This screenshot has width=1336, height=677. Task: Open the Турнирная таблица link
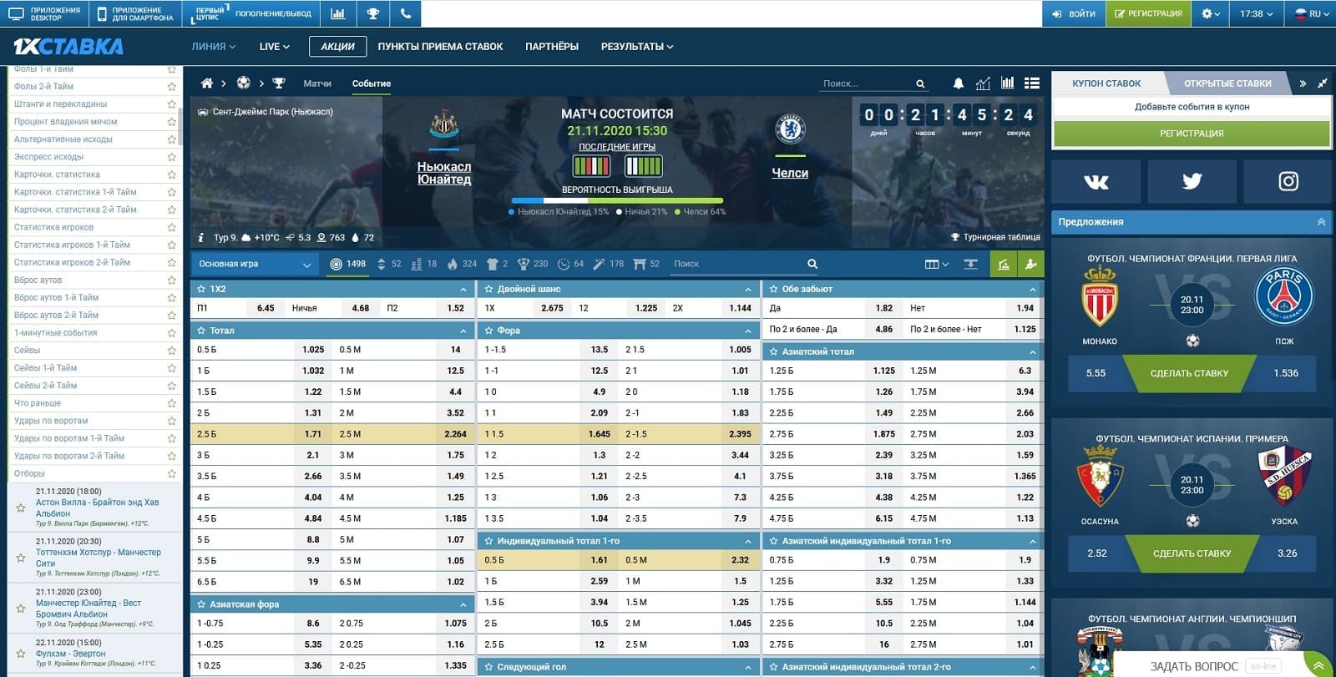point(995,237)
